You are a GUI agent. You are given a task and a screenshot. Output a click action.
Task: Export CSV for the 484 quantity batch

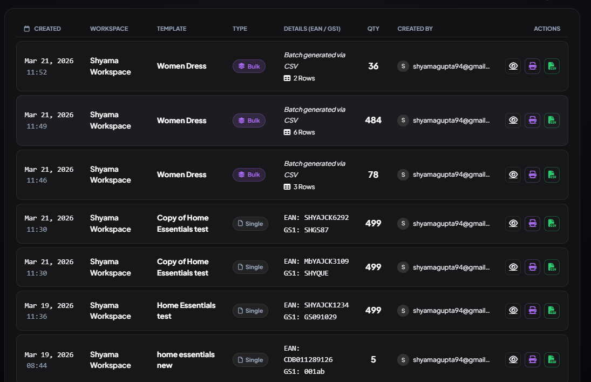tap(552, 120)
